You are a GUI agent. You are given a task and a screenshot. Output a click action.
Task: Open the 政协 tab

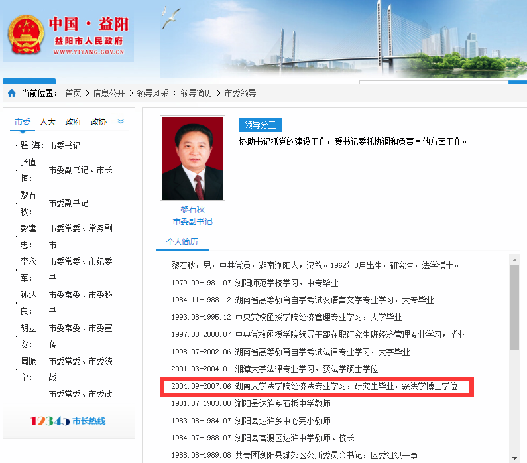click(98, 122)
